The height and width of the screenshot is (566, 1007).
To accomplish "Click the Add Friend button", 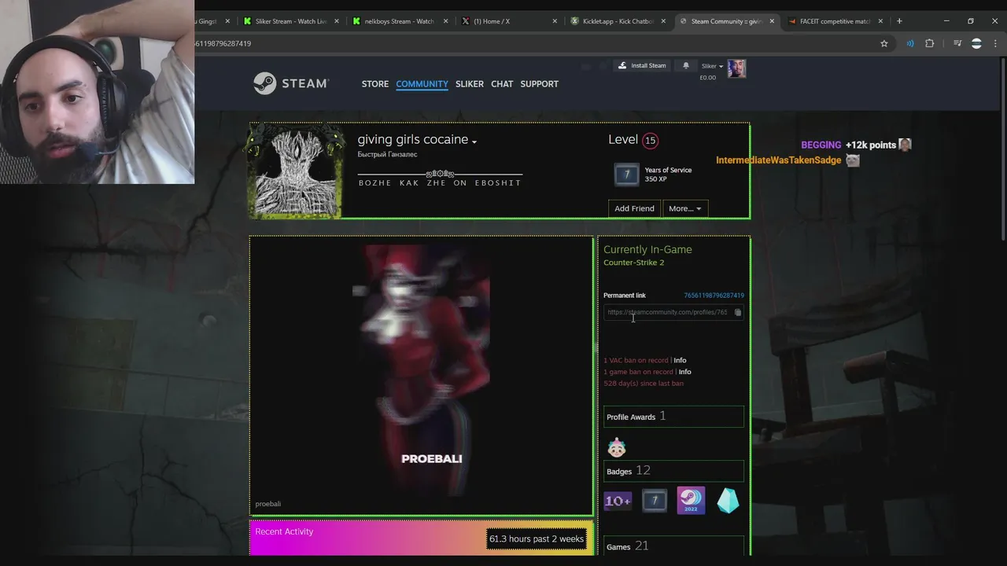I will 634,208.
